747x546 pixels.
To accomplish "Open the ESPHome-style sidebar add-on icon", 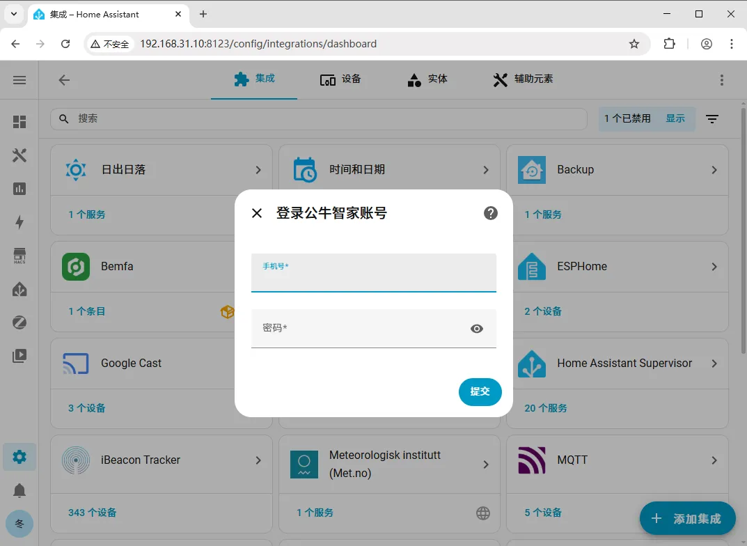I will point(19,289).
